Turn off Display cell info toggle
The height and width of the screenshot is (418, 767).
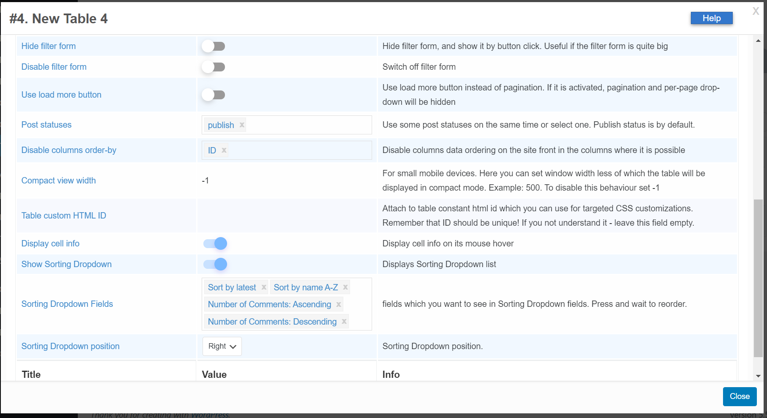(x=215, y=243)
